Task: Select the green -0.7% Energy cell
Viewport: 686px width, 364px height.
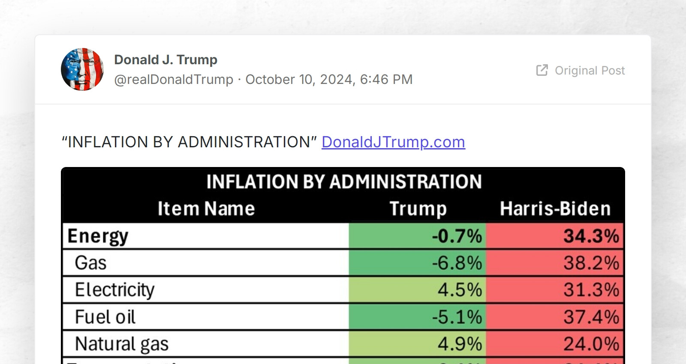Action: (x=418, y=236)
